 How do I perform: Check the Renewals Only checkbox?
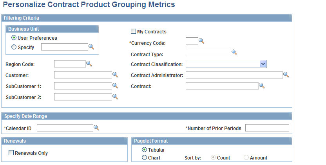[11, 153]
